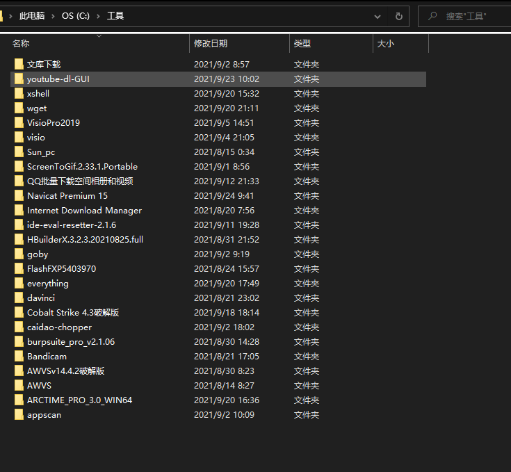The width and height of the screenshot is (511, 472).
Task: Click the Cobalt Strike 4.3破解版 folder icon
Action: [x=19, y=312]
